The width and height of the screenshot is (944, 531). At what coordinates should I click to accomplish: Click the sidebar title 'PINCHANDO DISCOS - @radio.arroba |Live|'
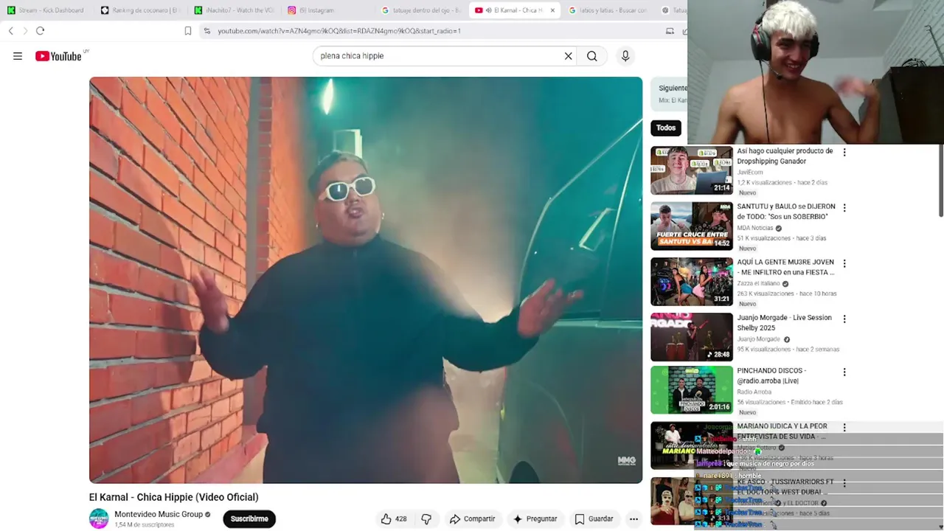point(771,375)
